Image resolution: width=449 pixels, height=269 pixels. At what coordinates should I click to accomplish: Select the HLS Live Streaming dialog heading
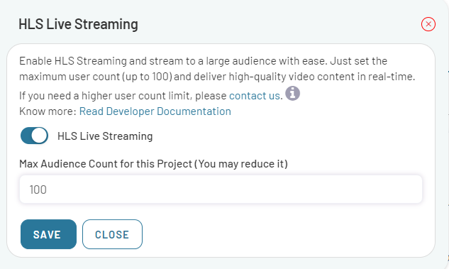click(x=78, y=24)
